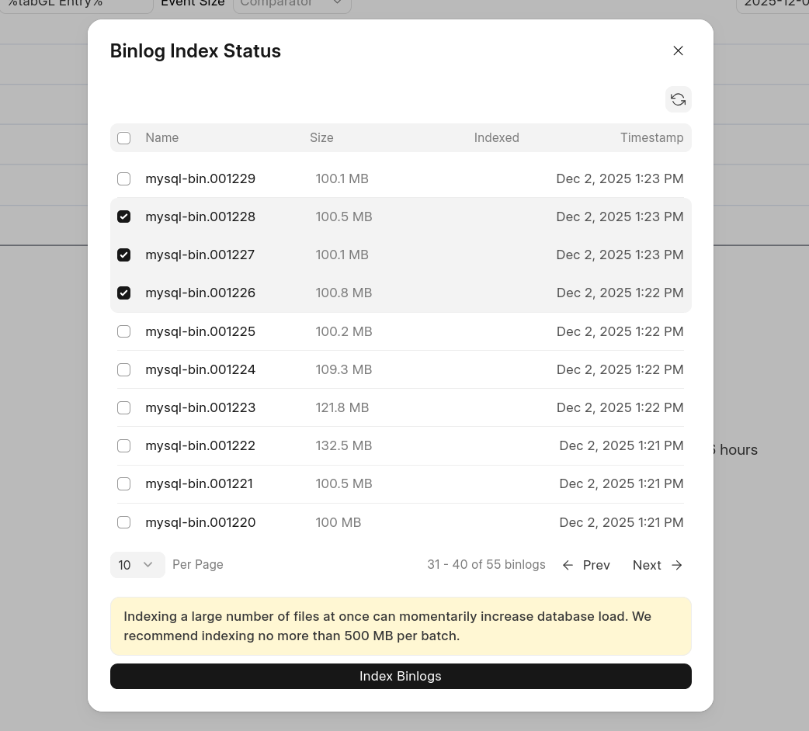This screenshot has width=809, height=731.
Task: Check the box next to mysql-bin.001221
Action: click(124, 484)
